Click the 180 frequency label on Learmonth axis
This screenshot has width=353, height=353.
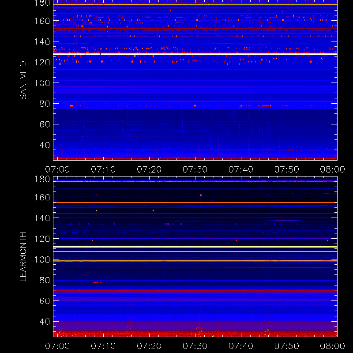[x=42, y=179]
